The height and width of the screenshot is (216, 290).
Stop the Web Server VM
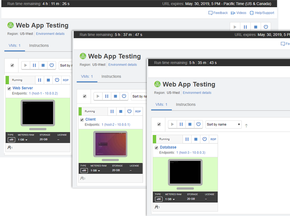pyautogui.click(x=48, y=80)
